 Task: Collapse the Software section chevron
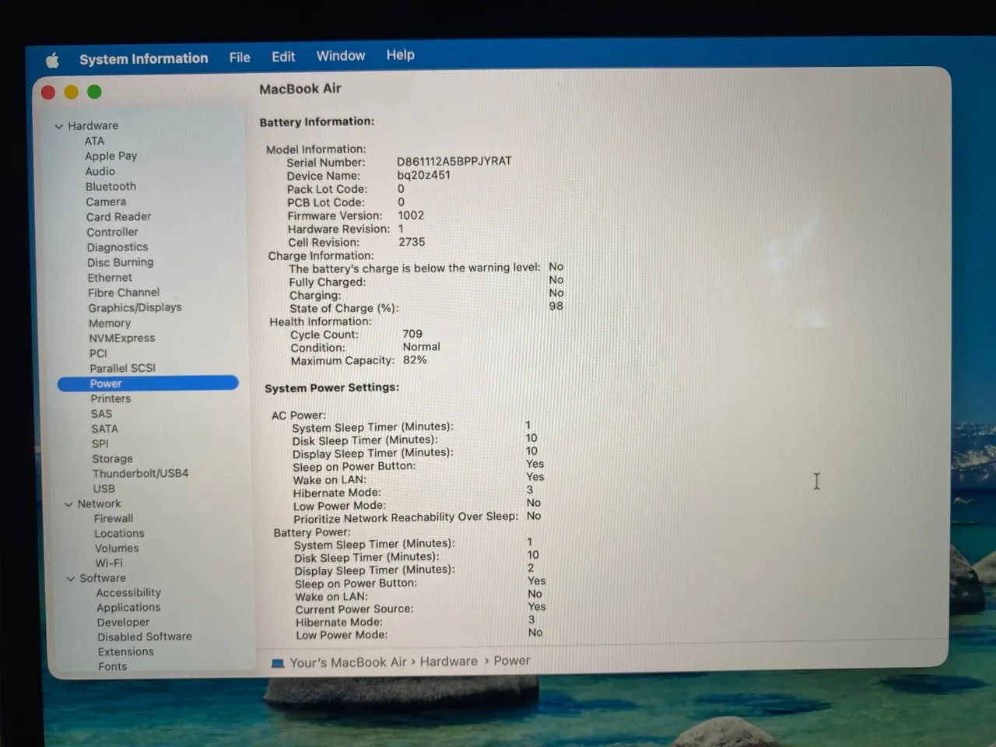[71, 579]
